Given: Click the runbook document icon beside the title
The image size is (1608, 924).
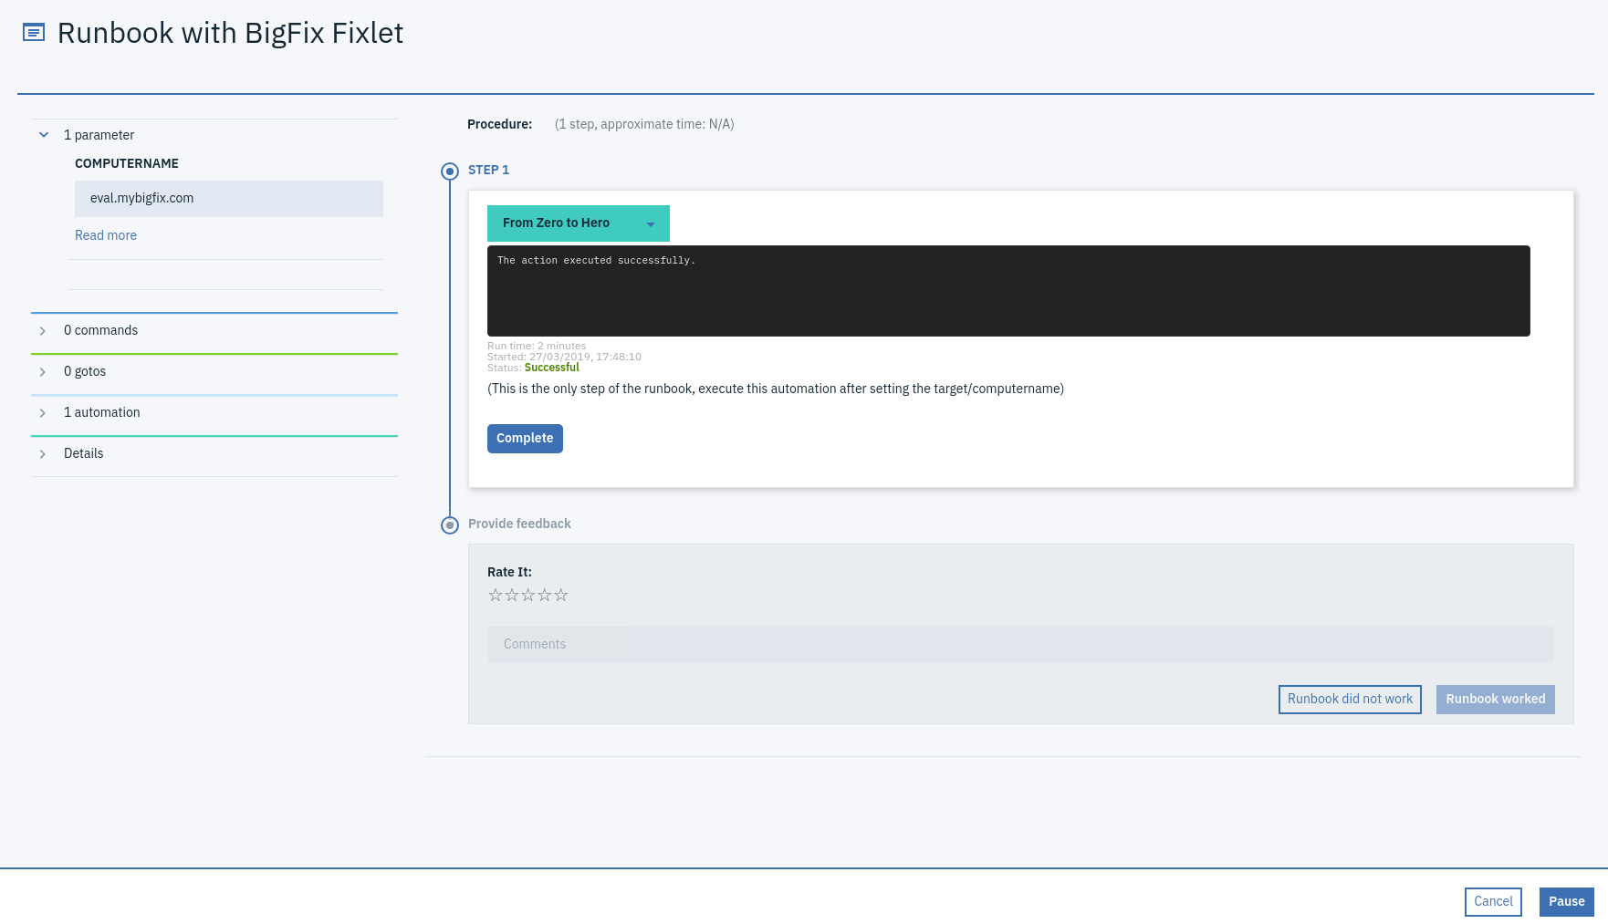Looking at the screenshot, I should pyautogui.click(x=34, y=33).
